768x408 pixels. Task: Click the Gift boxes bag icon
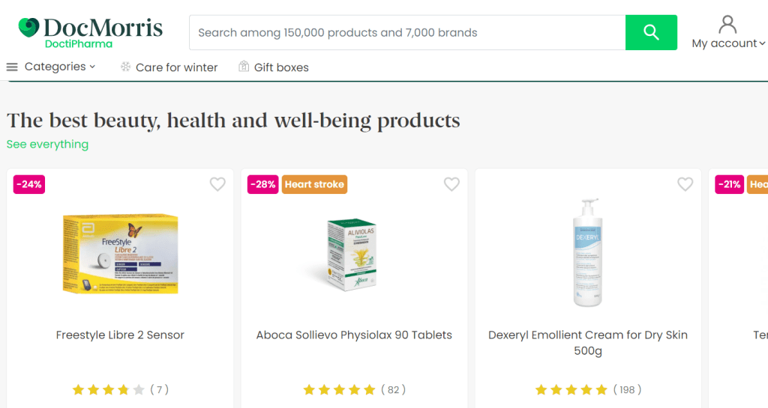click(x=244, y=67)
